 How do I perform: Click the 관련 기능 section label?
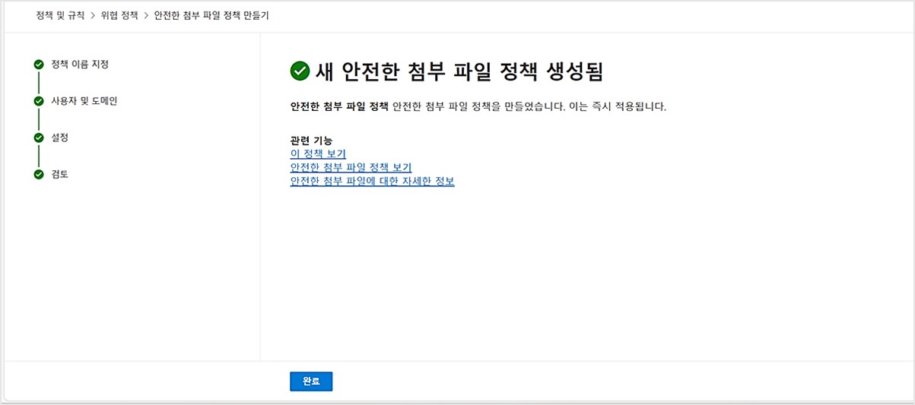(x=311, y=141)
